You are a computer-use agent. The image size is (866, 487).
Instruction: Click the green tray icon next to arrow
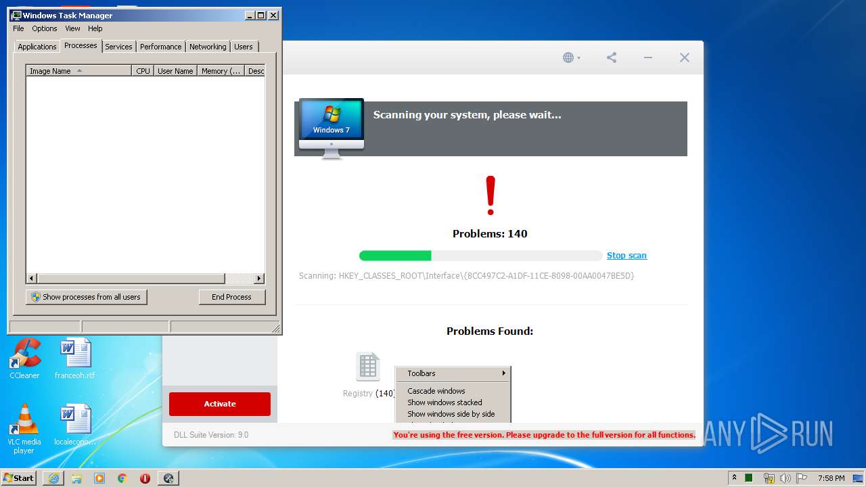coord(750,478)
